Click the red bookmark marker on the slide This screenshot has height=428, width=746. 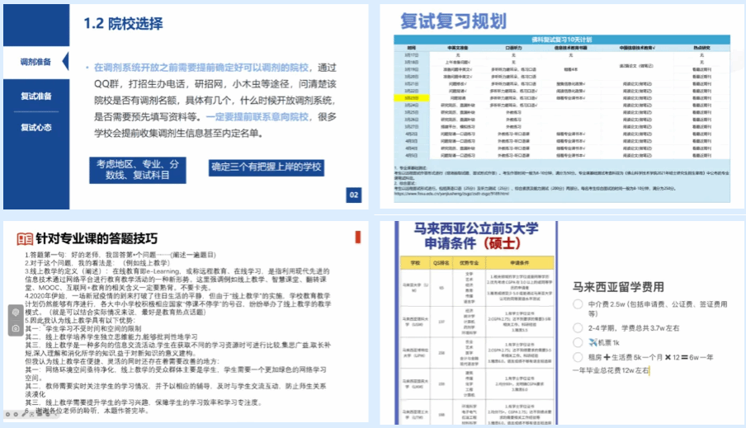tap(356, 237)
